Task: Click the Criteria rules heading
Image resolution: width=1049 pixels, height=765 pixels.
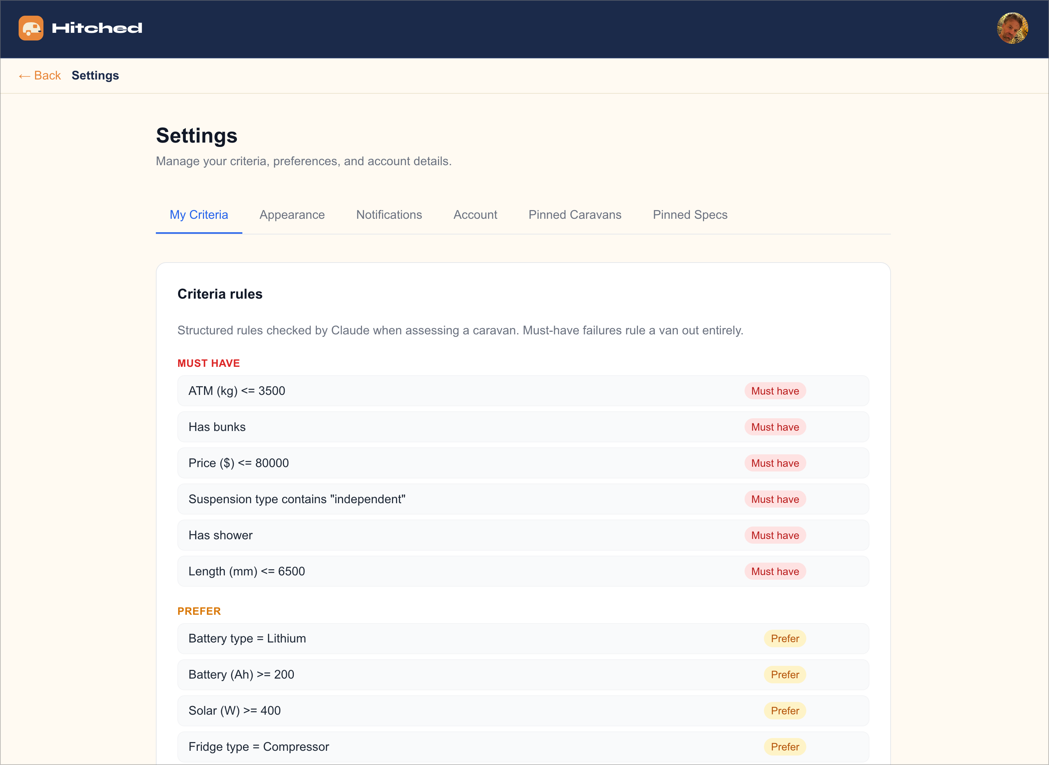Action: coord(220,294)
